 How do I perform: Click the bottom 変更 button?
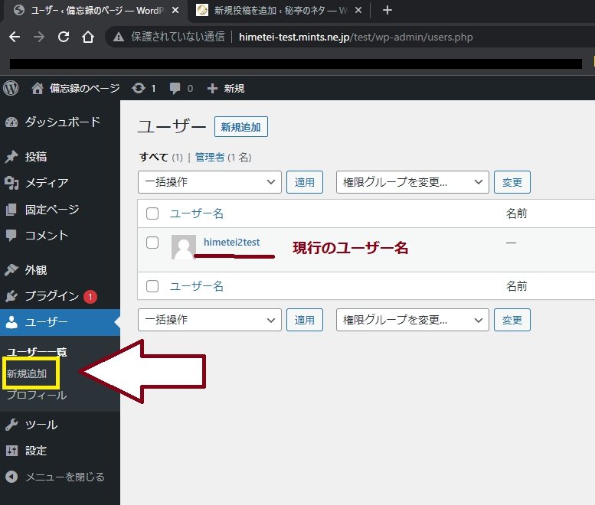point(512,320)
